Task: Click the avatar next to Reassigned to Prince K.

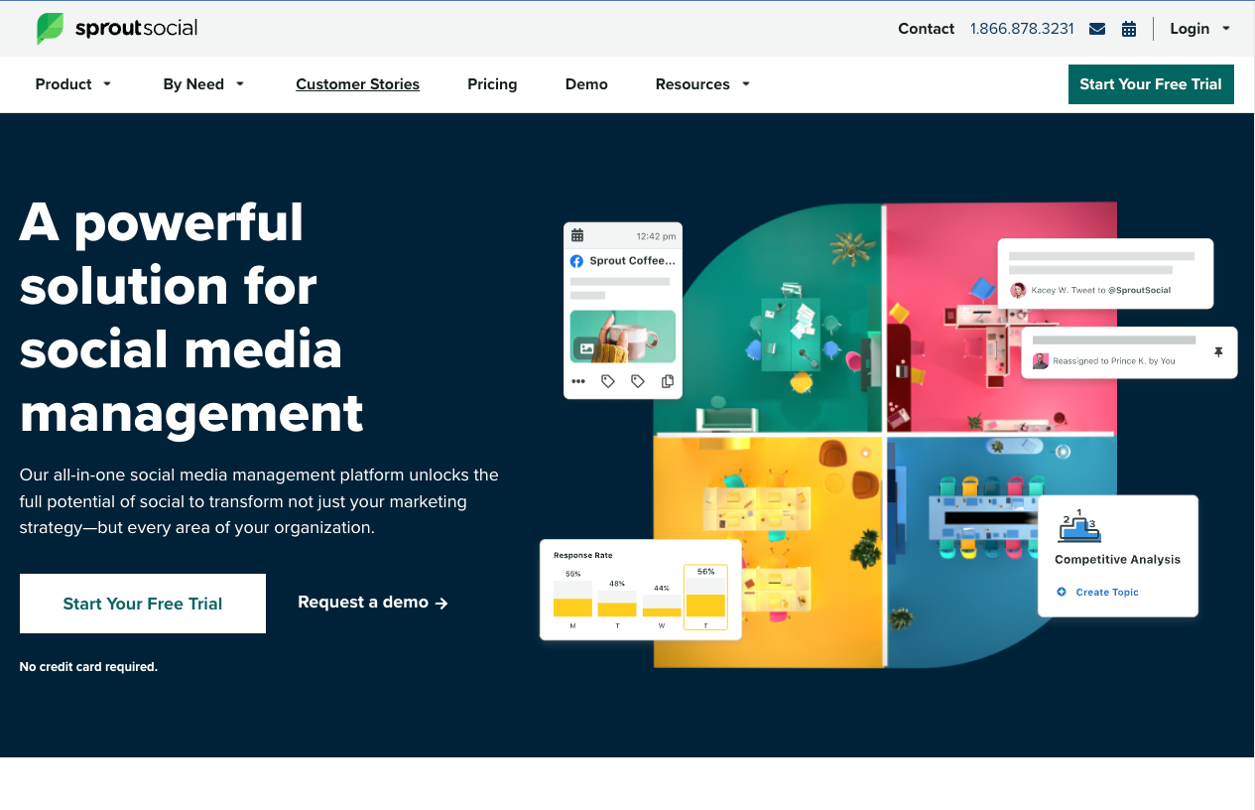Action: point(1041,361)
